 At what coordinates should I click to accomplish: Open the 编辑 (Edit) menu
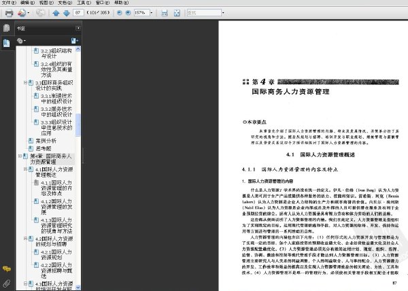(27, 3)
